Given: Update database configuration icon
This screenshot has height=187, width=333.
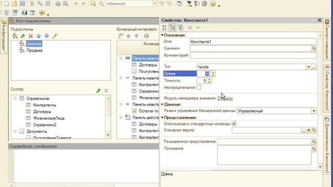Looking at the screenshot, I should [x=24, y=12].
